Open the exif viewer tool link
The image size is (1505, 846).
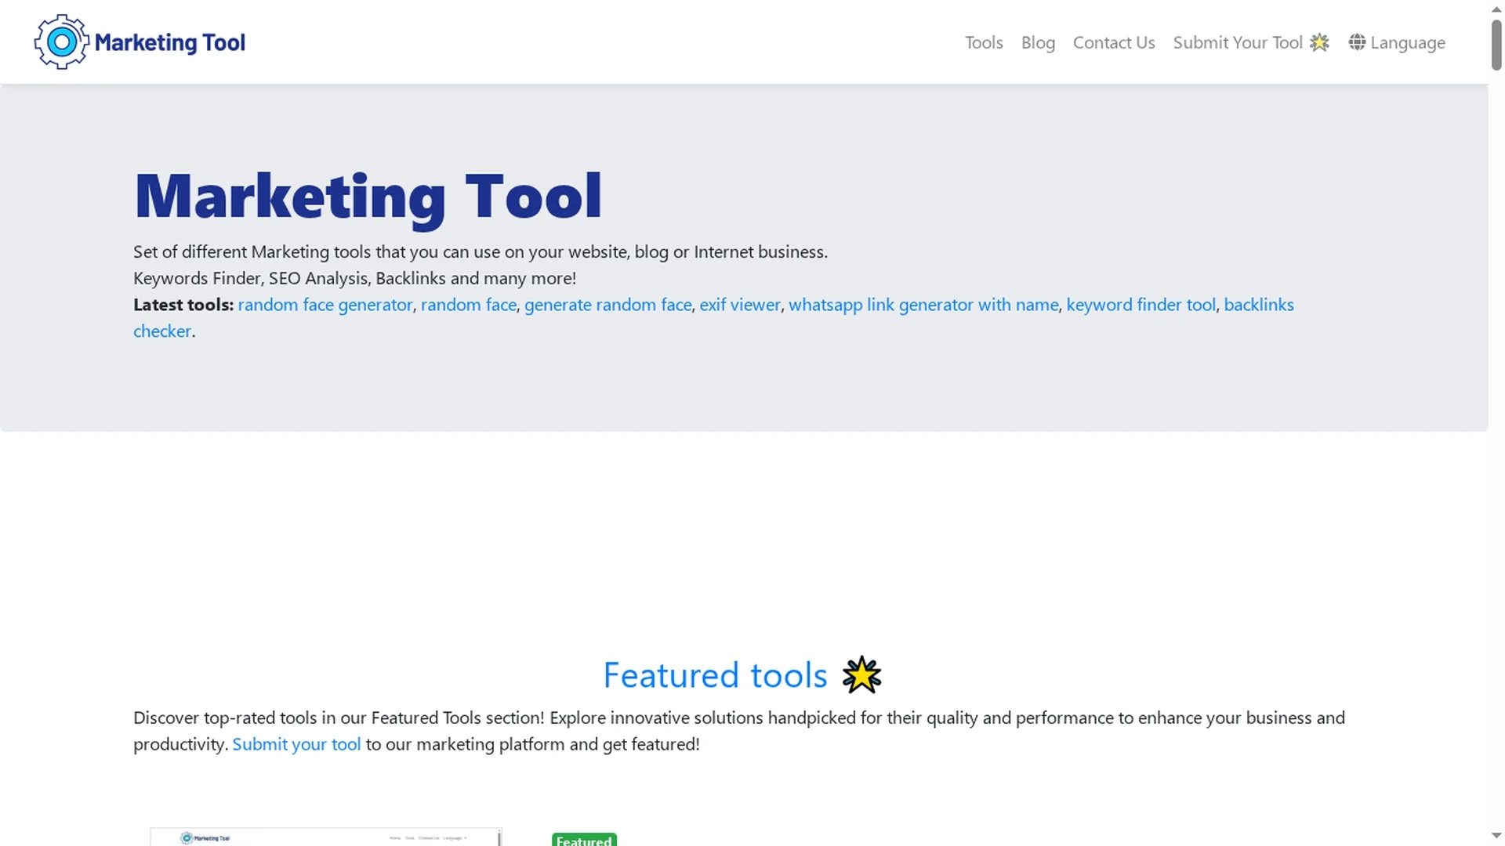(740, 305)
